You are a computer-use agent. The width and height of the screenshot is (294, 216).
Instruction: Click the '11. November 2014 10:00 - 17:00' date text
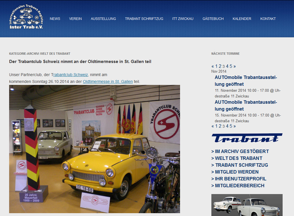(242, 90)
